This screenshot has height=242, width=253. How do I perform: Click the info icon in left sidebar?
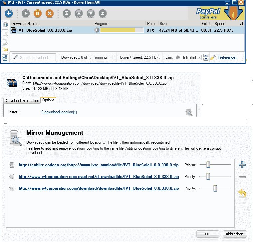tap(5, 25)
